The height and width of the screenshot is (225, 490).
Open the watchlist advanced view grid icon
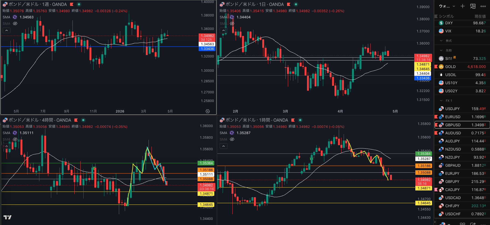point(473,6)
